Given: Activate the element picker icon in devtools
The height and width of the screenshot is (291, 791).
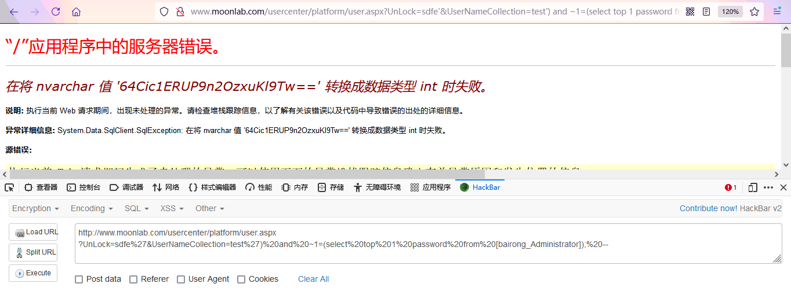Looking at the screenshot, I should (9, 187).
